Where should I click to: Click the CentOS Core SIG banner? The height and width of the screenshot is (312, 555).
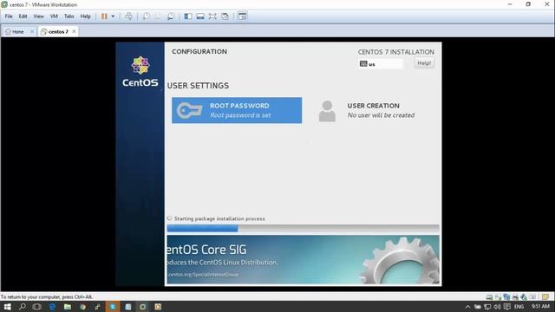pyautogui.click(x=303, y=260)
